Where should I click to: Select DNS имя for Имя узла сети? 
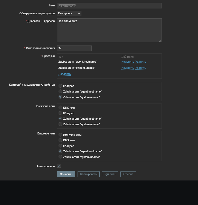60,108
